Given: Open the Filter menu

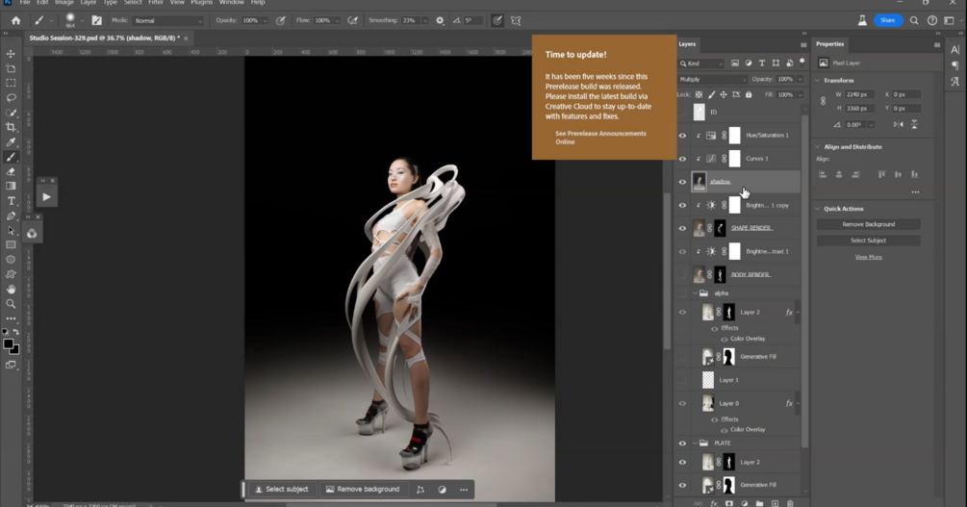Looking at the screenshot, I should (x=155, y=3).
